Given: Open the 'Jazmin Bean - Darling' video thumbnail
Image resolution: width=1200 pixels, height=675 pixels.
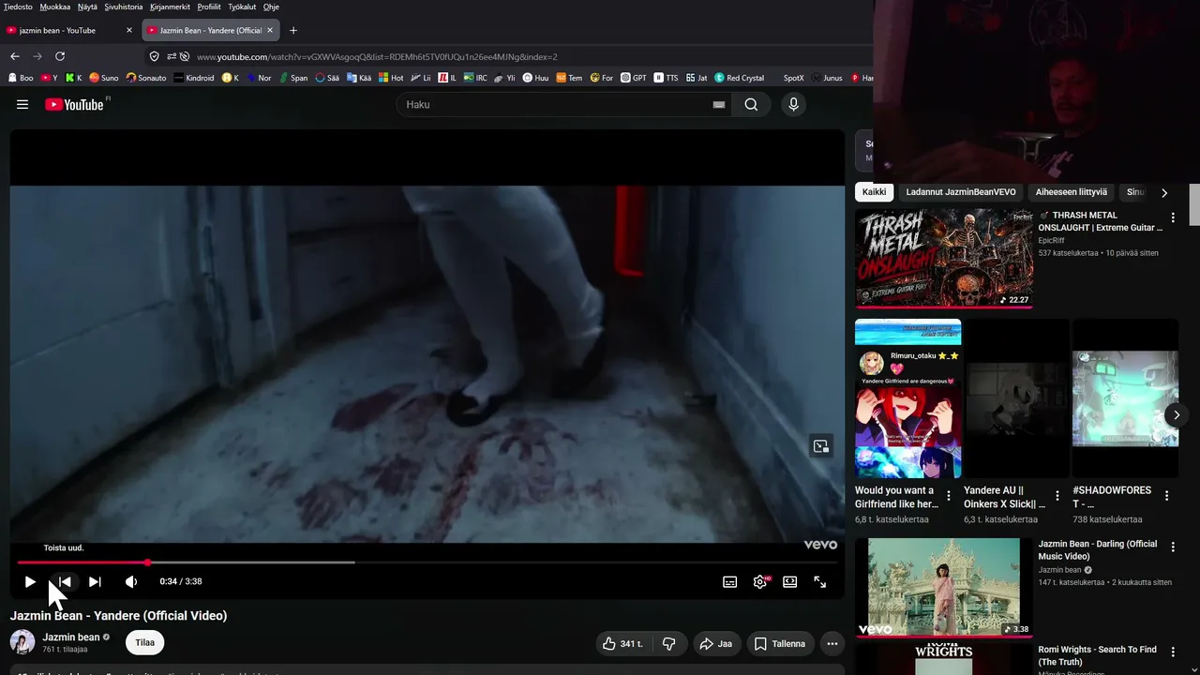Looking at the screenshot, I should [x=944, y=587].
